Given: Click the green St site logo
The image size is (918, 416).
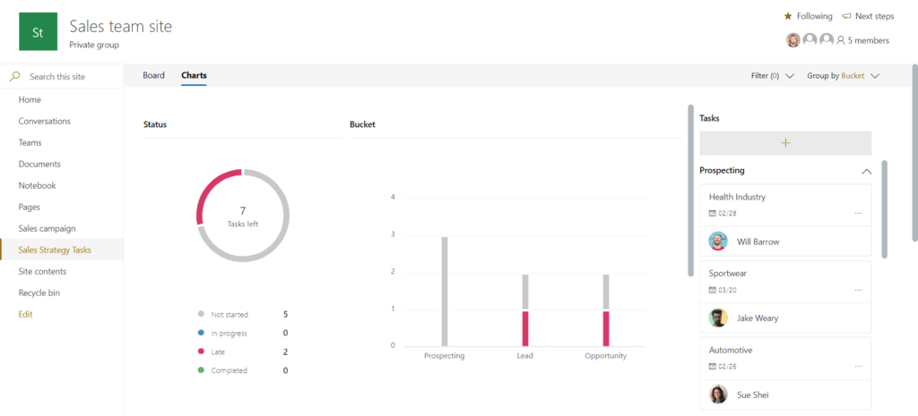Looking at the screenshot, I should tap(38, 32).
